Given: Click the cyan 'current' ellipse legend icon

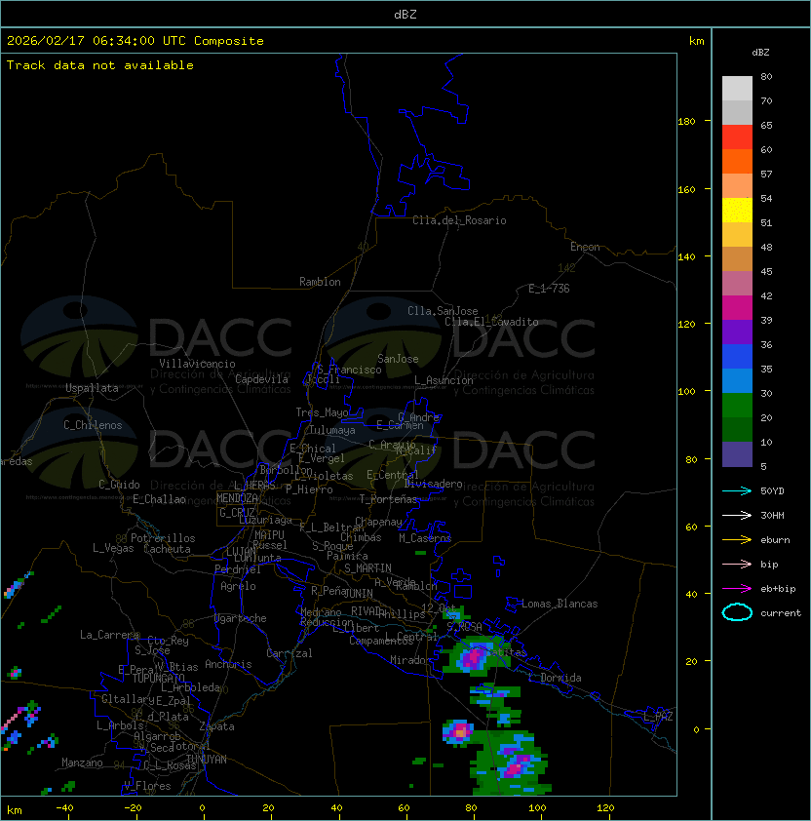Looking at the screenshot, I should pos(737,612).
